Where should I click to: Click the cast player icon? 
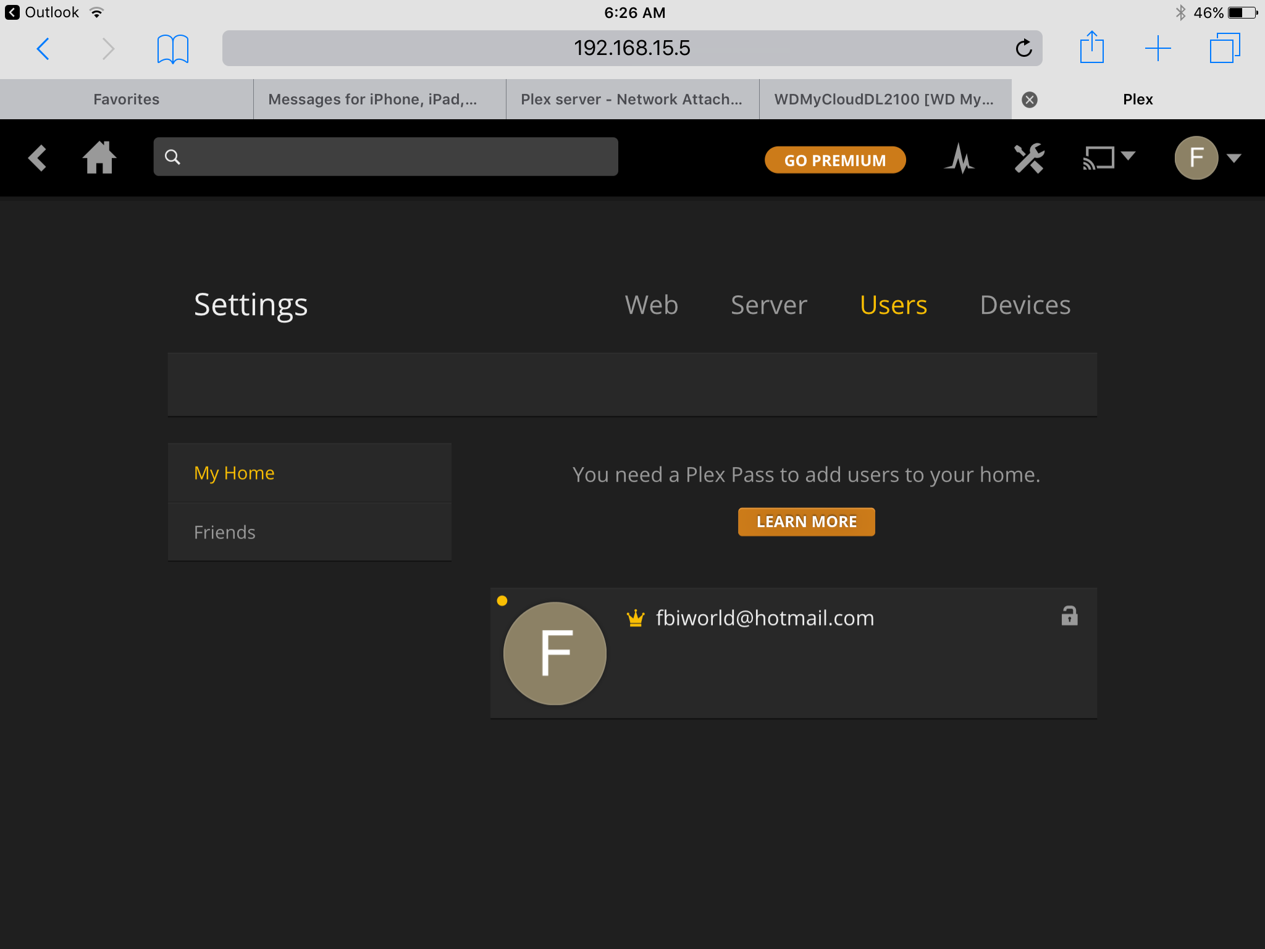pyautogui.click(x=1099, y=158)
